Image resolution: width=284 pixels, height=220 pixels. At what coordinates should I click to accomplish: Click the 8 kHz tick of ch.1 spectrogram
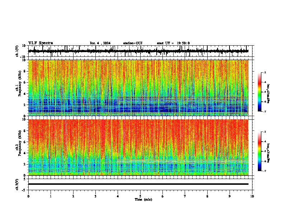click(x=25, y=71)
